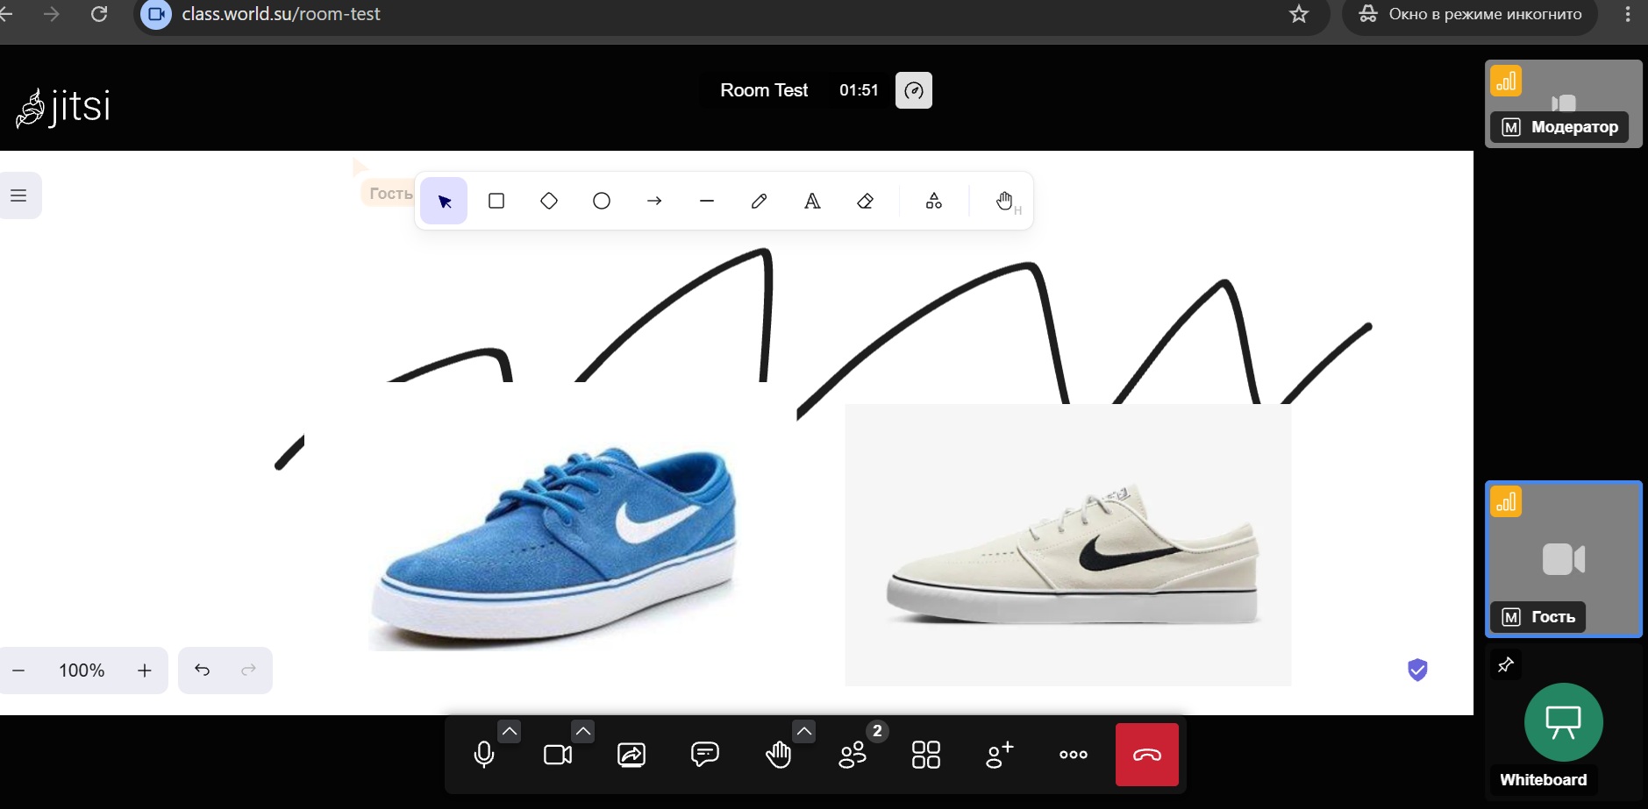Screen dimensions: 1648x809
Task: Invite people to the meeting
Action: click(x=1000, y=755)
